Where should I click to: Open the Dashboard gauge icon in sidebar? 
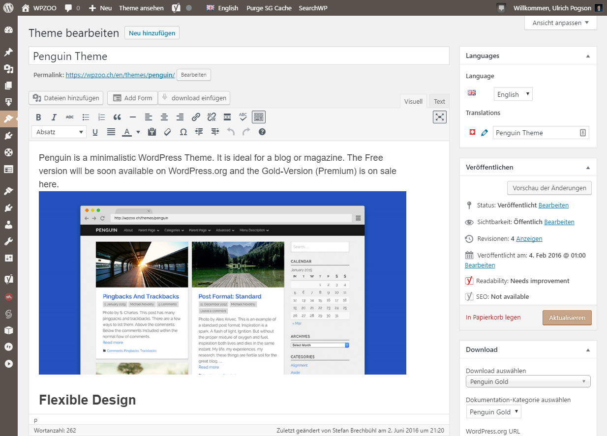(x=8, y=30)
